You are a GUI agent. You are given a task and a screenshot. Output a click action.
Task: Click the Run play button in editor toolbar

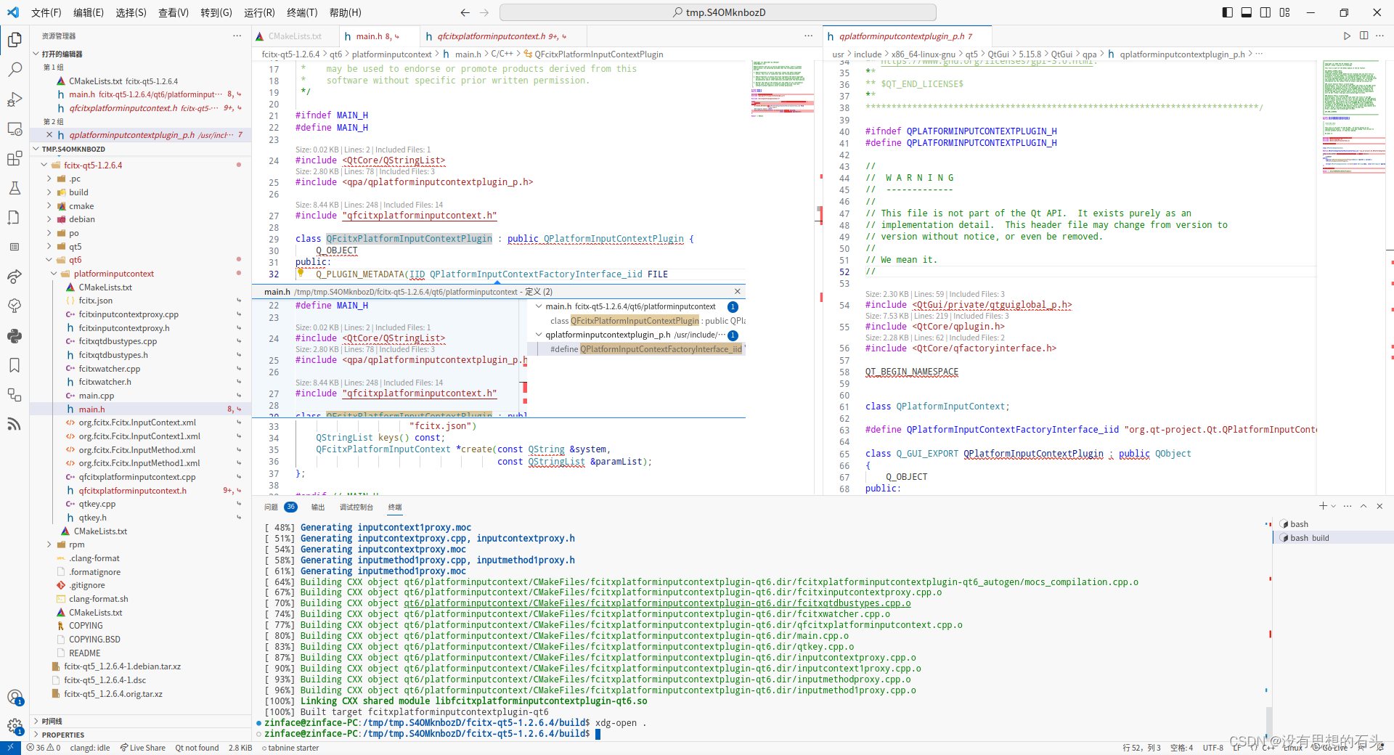pyautogui.click(x=1347, y=36)
